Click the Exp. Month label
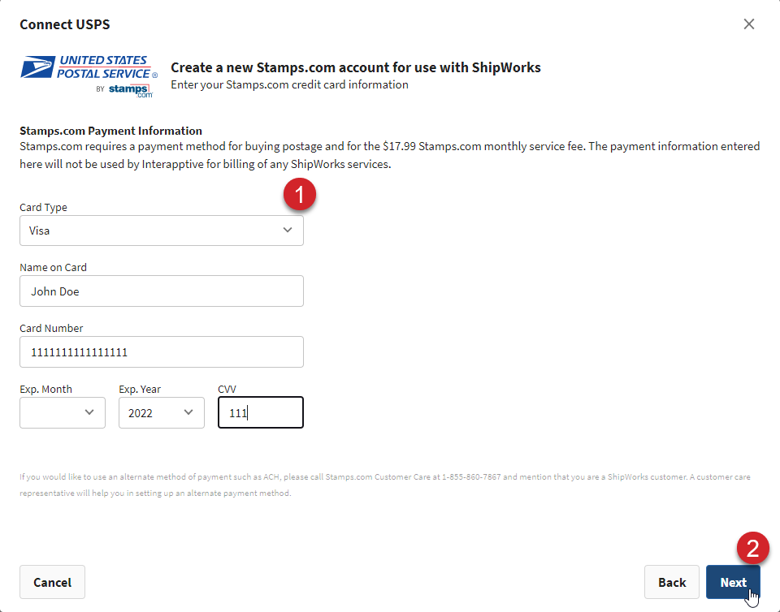Screen dimensions: 780x612 (45, 389)
